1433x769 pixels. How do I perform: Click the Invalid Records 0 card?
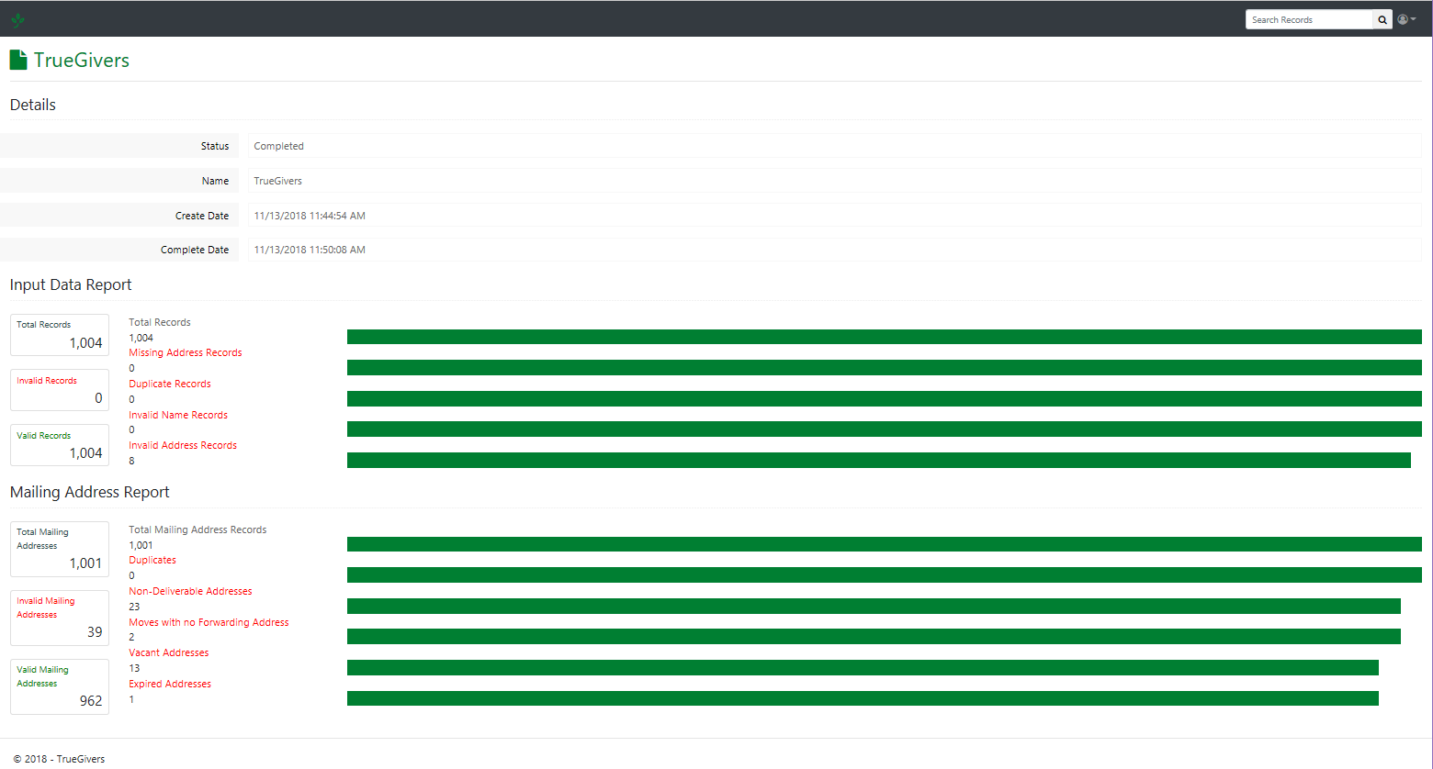click(60, 390)
